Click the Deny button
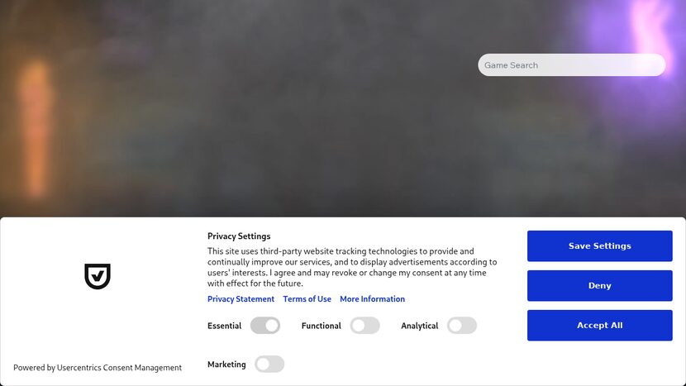This screenshot has width=686, height=386. click(x=599, y=286)
